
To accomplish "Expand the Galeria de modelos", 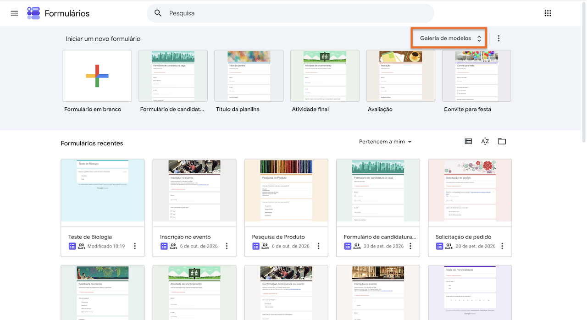I will point(450,39).
